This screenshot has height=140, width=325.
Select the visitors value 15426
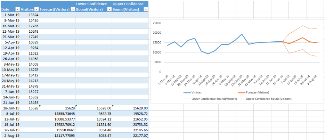tap(30, 20)
